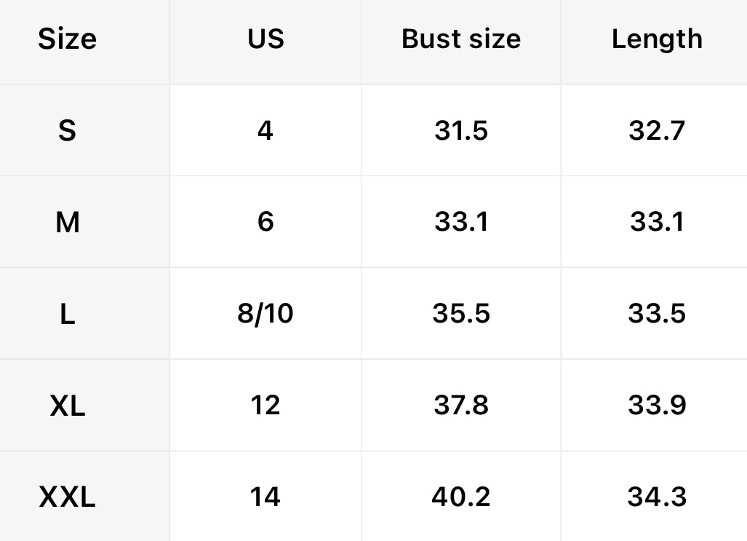Click length 34.3 cell

(657, 497)
